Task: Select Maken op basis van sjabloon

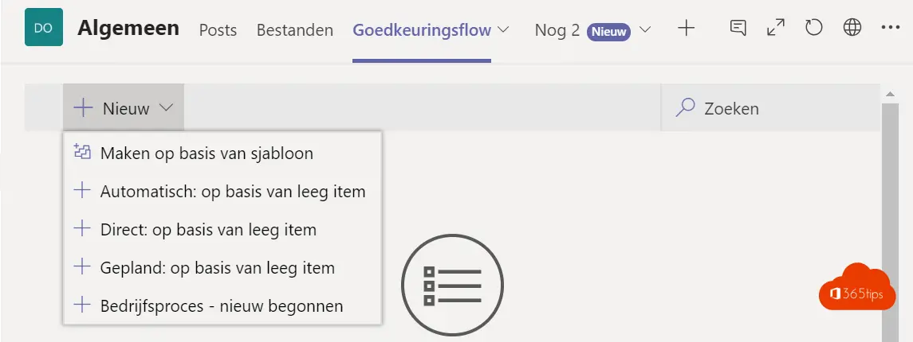Action: tap(222, 154)
